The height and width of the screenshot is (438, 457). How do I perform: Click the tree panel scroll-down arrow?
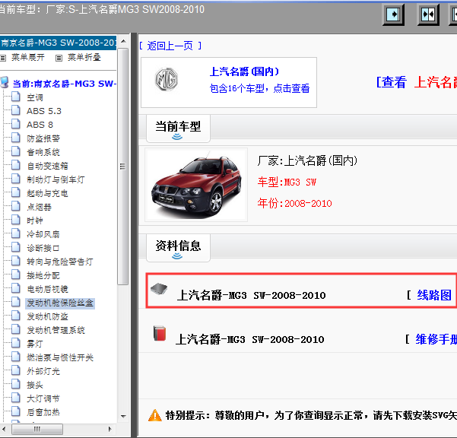tap(123, 416)
